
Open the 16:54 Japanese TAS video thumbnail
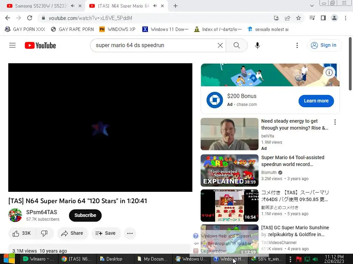pyautogui.click(x=229, y=206)
